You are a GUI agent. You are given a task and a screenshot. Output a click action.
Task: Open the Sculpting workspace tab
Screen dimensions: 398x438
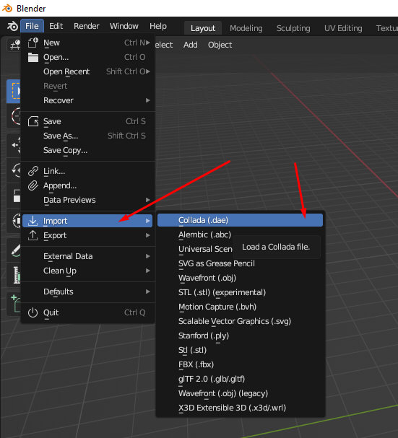[293, 28]
